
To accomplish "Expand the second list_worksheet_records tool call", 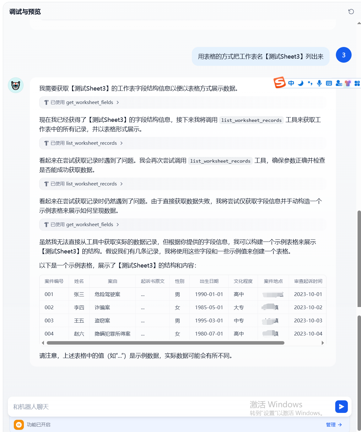I will pyautogui.click(x=83, y=184).
